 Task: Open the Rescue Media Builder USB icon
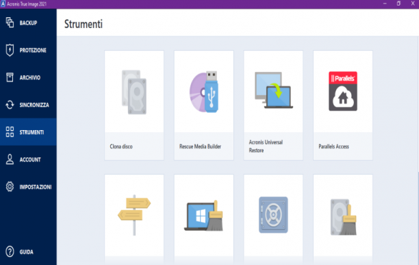point(204,92)
